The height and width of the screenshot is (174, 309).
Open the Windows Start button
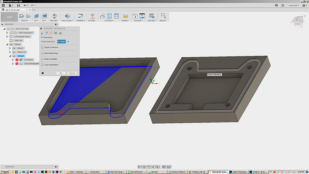click(x=5, y=172)
